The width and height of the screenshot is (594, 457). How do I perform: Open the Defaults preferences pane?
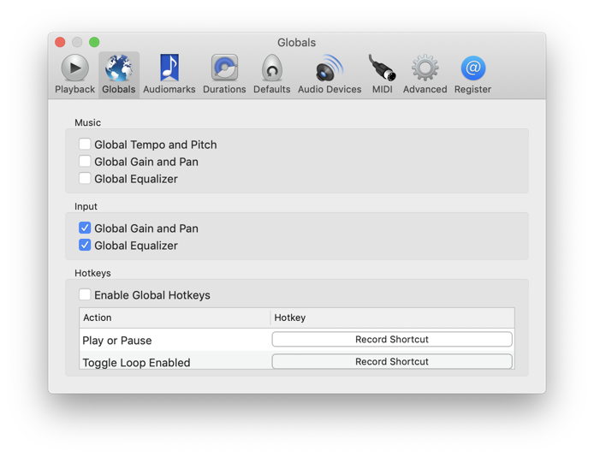(x=271, y=74)
